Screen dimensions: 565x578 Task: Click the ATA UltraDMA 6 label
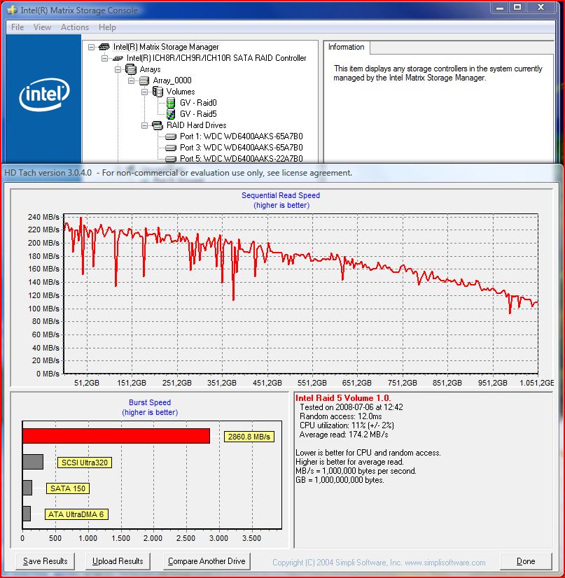76,514
